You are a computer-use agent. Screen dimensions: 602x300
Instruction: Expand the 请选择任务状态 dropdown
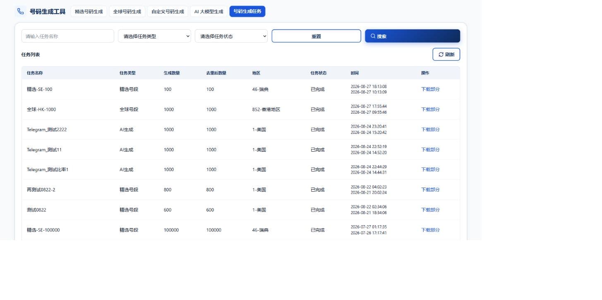point(231,36)
